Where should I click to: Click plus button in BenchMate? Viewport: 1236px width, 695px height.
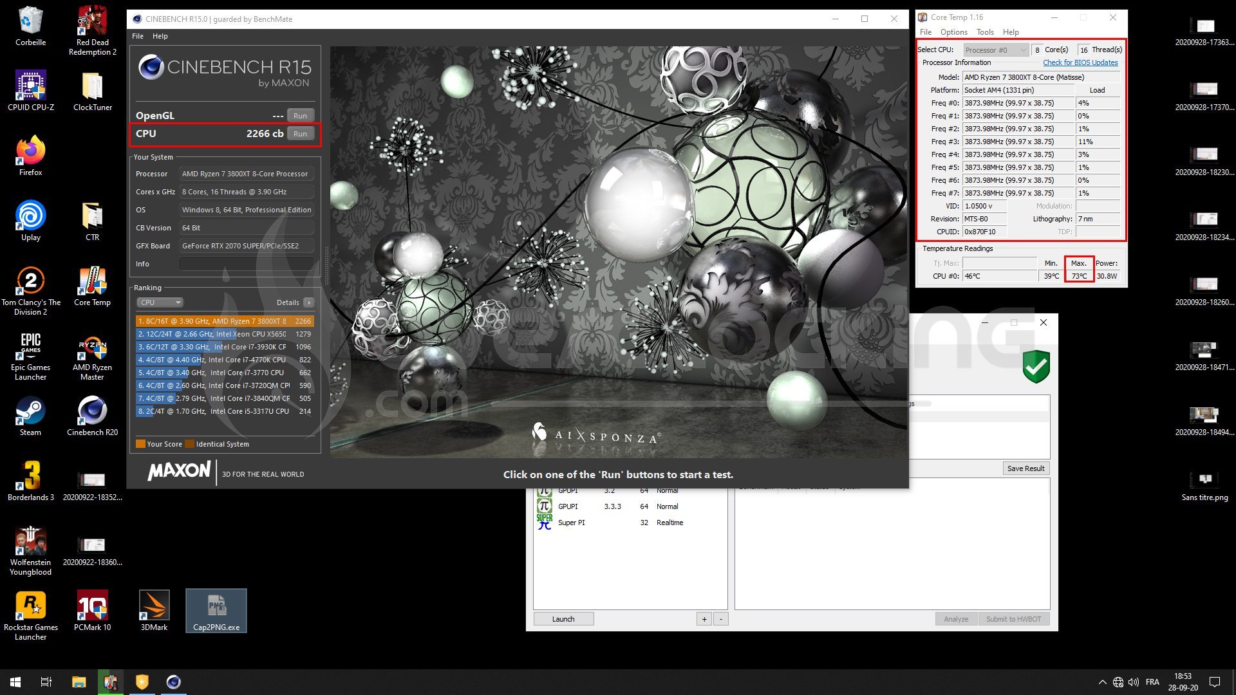704,619
